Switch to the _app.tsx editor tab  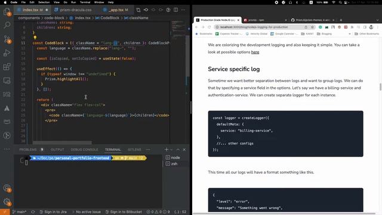click(119, 10)
